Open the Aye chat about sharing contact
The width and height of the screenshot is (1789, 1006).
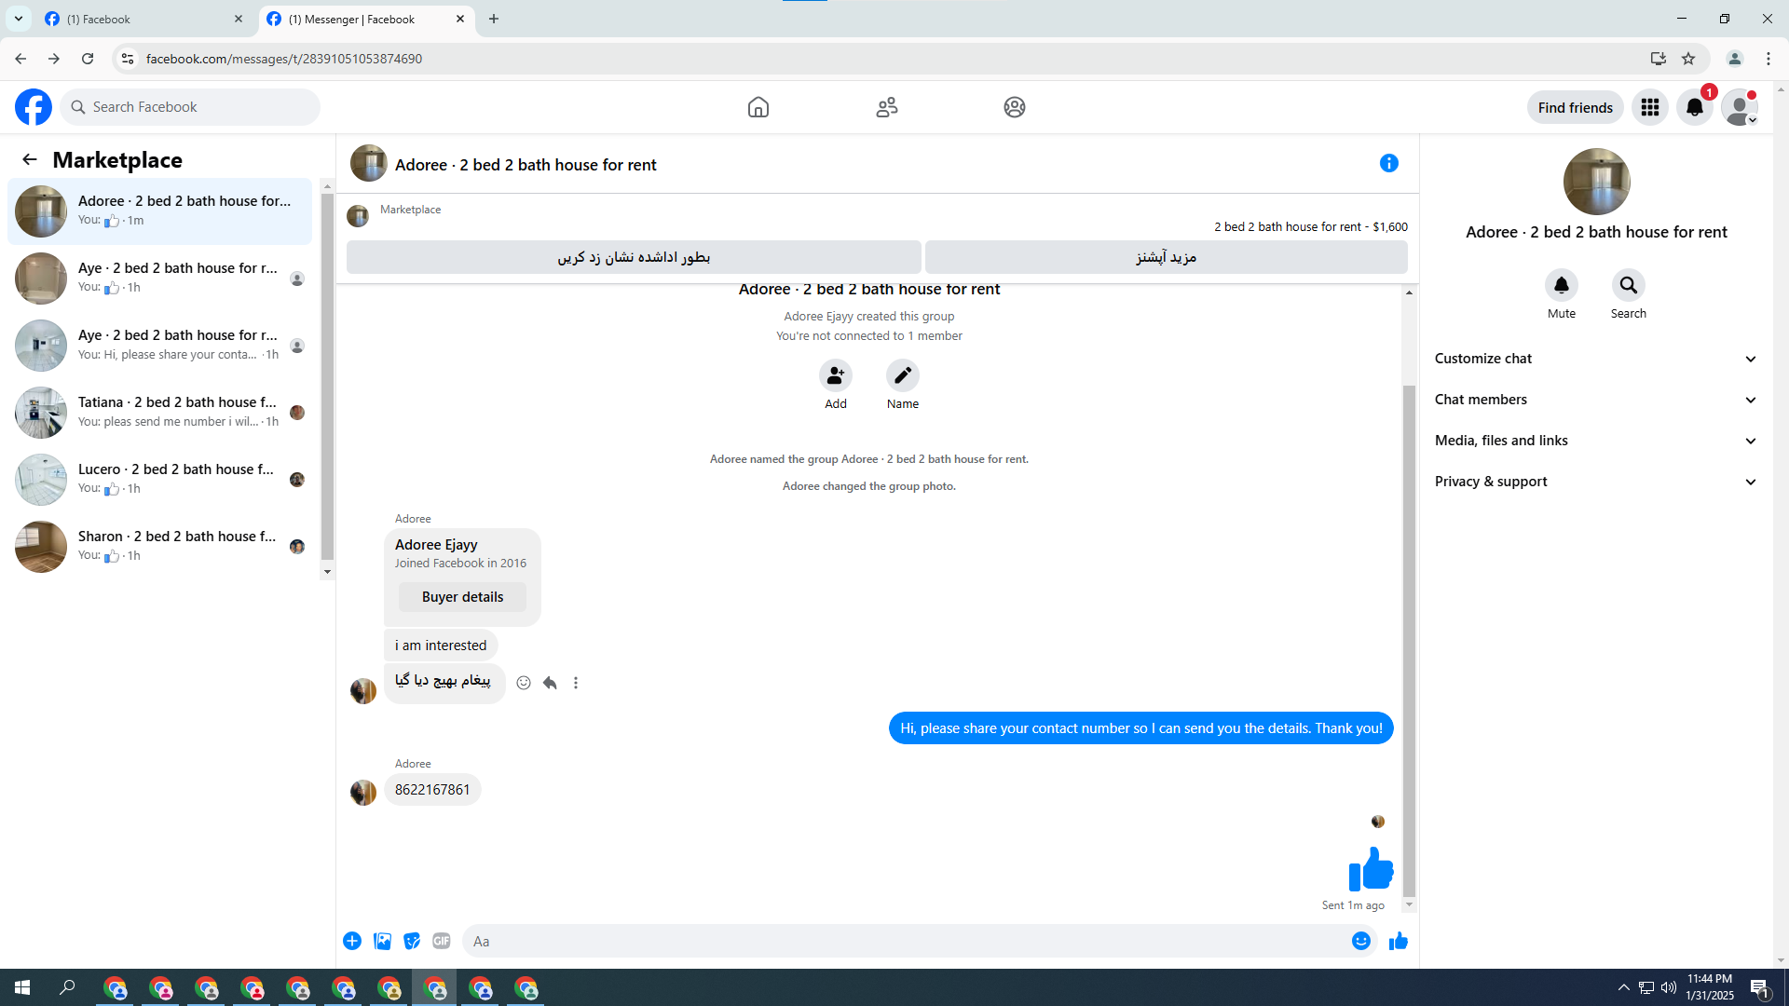(160, 346)
